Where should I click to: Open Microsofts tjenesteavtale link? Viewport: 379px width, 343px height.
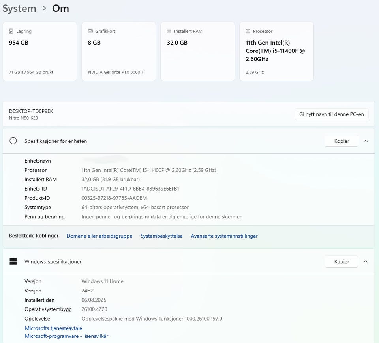(x=53, y=328)
